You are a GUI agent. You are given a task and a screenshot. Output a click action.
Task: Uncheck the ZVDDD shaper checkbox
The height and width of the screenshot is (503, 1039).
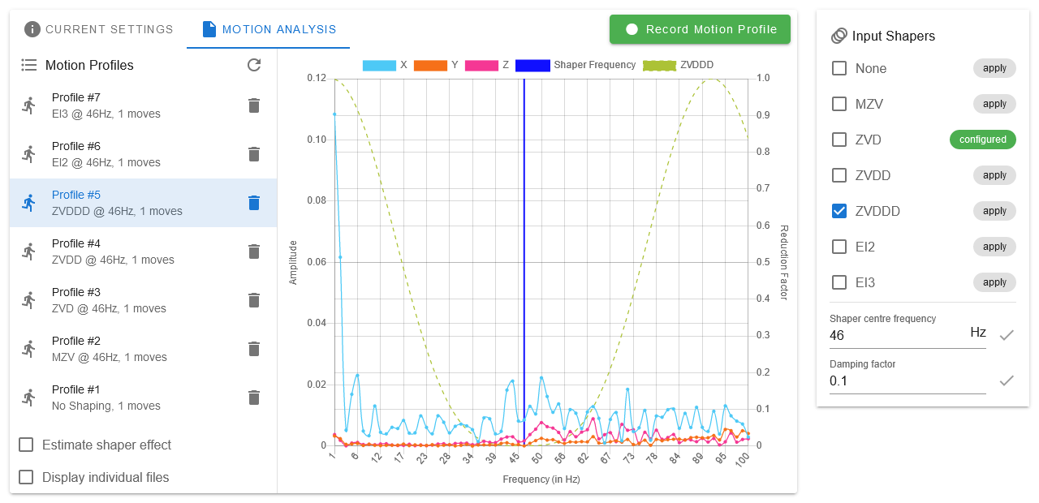tap(839, 211)
